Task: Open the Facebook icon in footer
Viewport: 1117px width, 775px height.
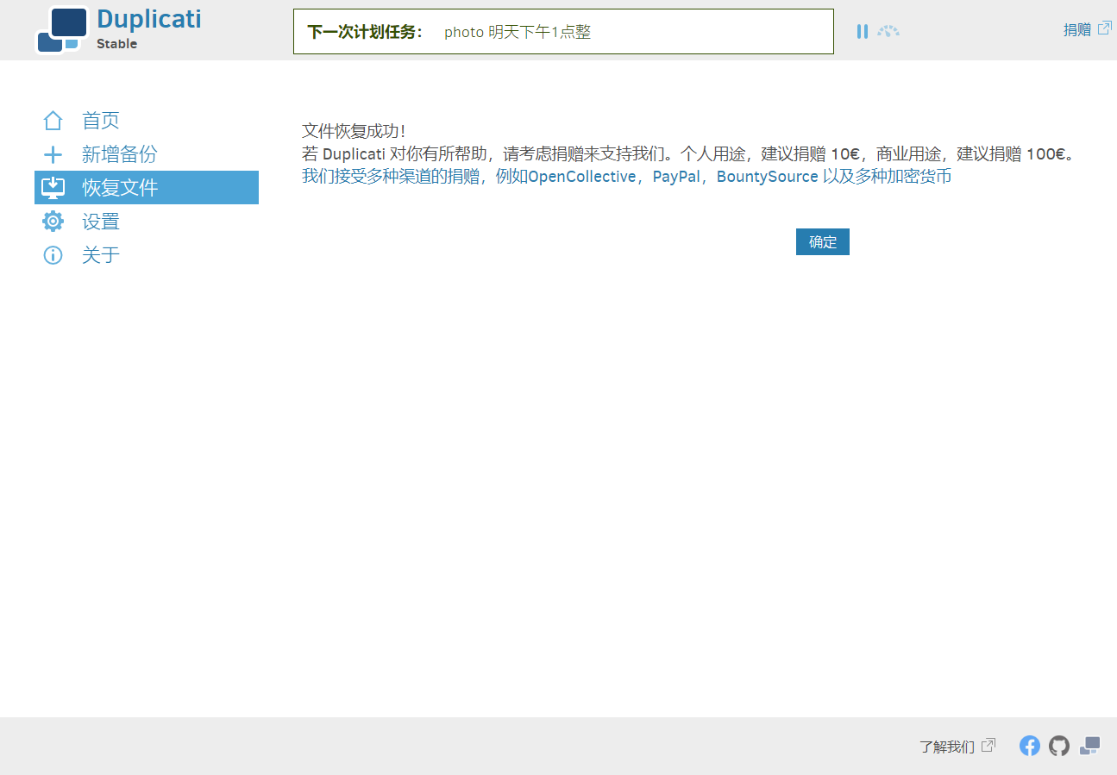Action: (x=1030, y=746)
